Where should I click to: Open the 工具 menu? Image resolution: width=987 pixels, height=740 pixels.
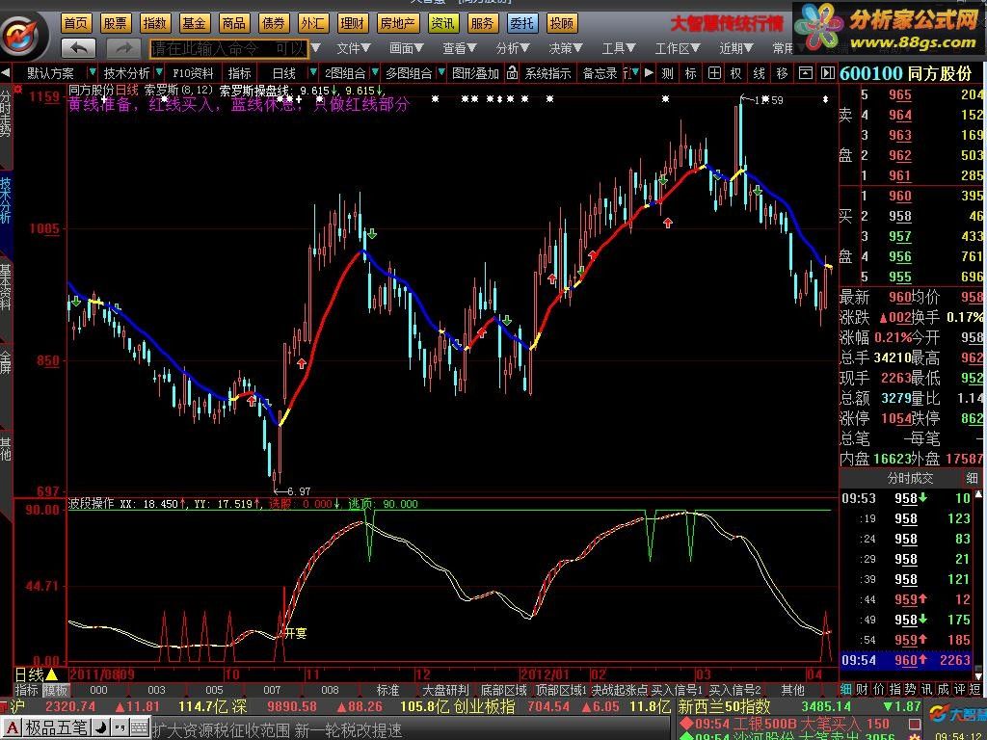620,48
